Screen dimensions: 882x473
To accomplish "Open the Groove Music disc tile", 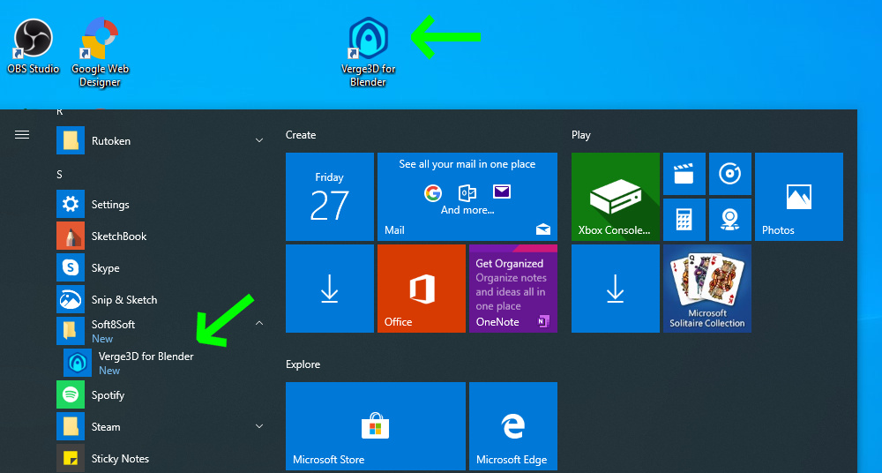I will click(x=730, y=174).
